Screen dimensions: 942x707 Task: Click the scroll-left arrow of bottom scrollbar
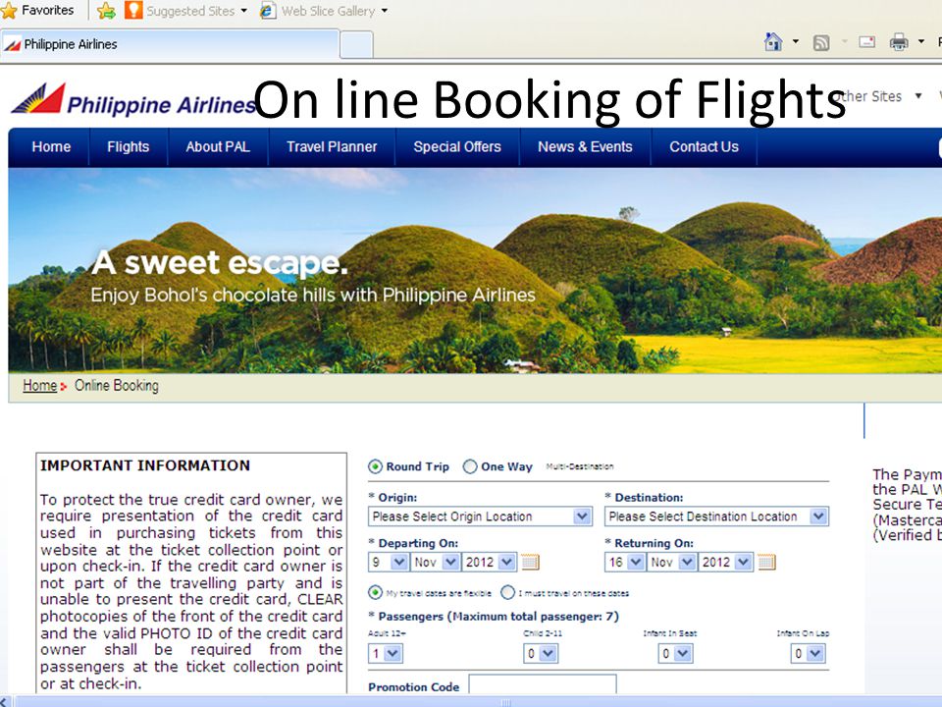(x=6, y=701)
